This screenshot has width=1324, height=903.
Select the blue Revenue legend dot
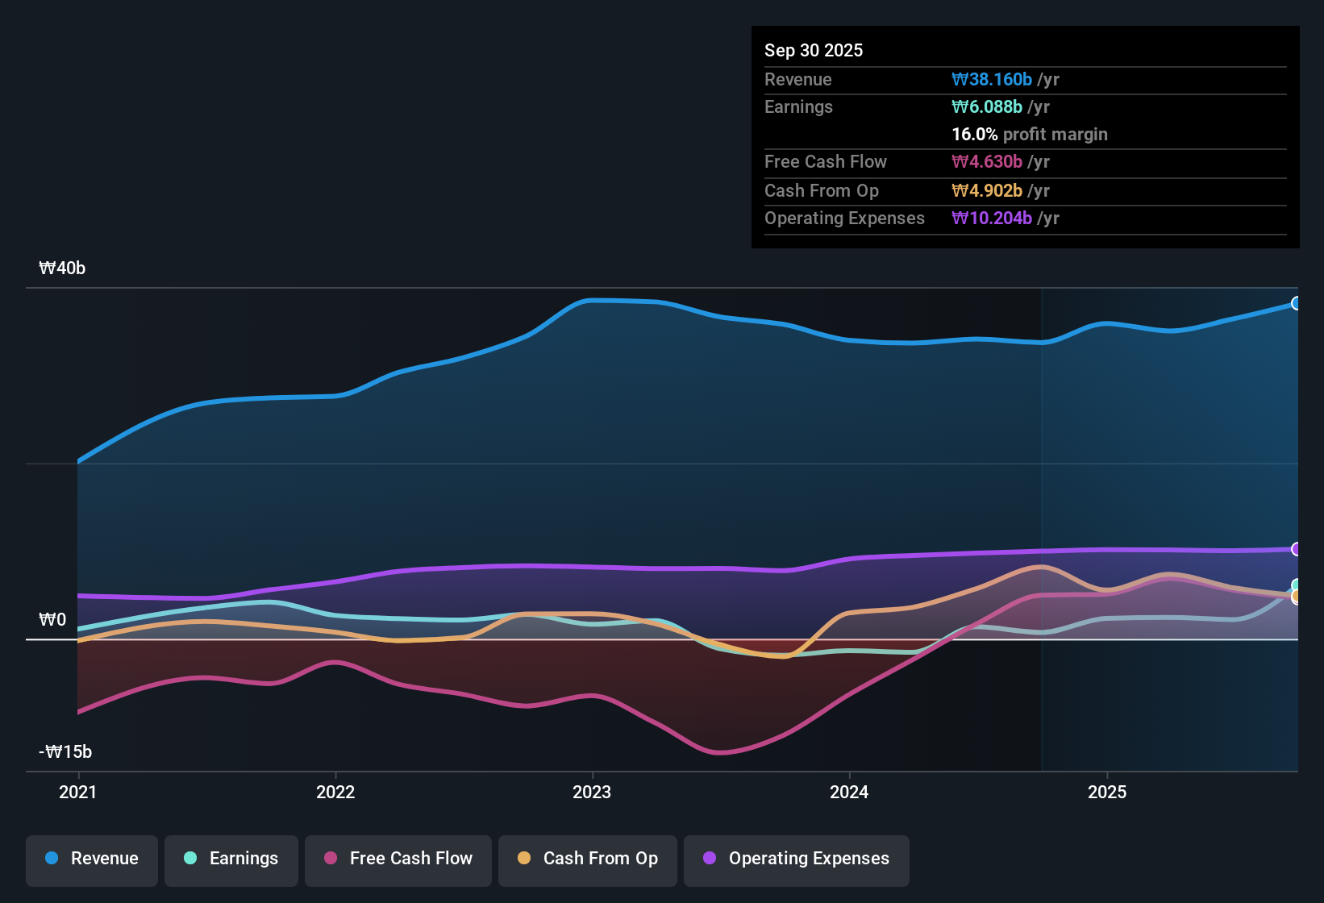tap(50, 859)
